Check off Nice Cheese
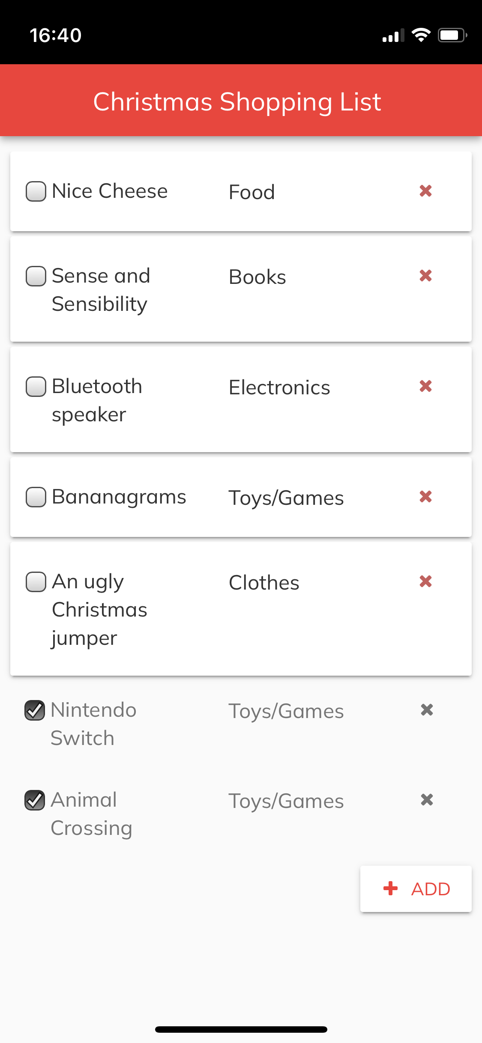Viewport: 482px width, 1043px height. pos(36,191)
